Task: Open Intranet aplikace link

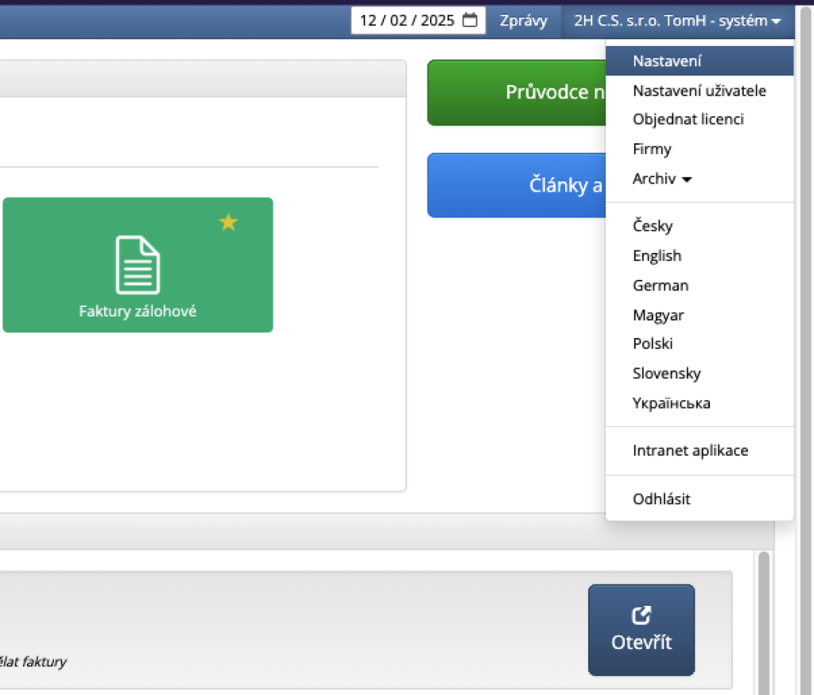Action: [690, 451]
